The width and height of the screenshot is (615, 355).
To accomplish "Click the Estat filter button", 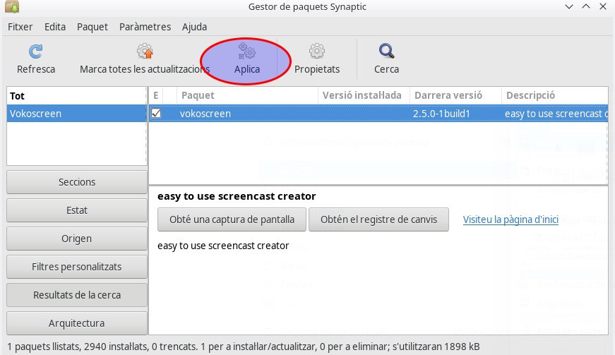I will click(x=77, y=210).
